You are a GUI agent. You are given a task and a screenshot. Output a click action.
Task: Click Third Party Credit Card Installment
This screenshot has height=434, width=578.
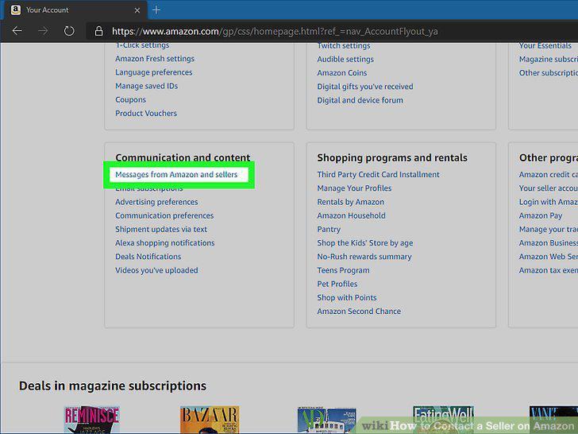point(378,175)
